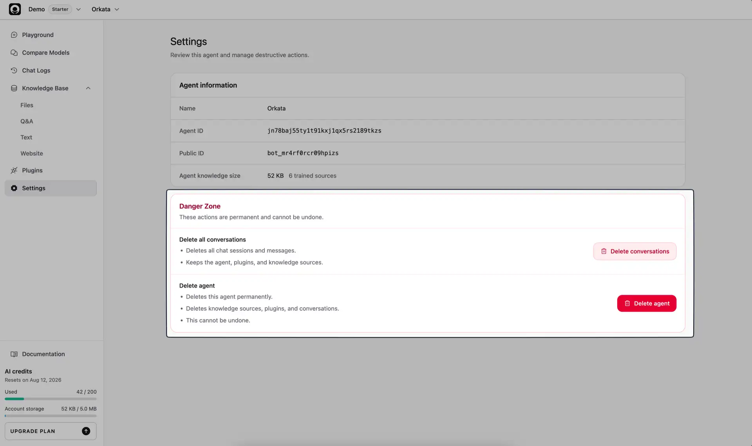The image size is (752, 446).
Task: Collapse the Knowledge Base chevron
Action: [x=88, y=88]
